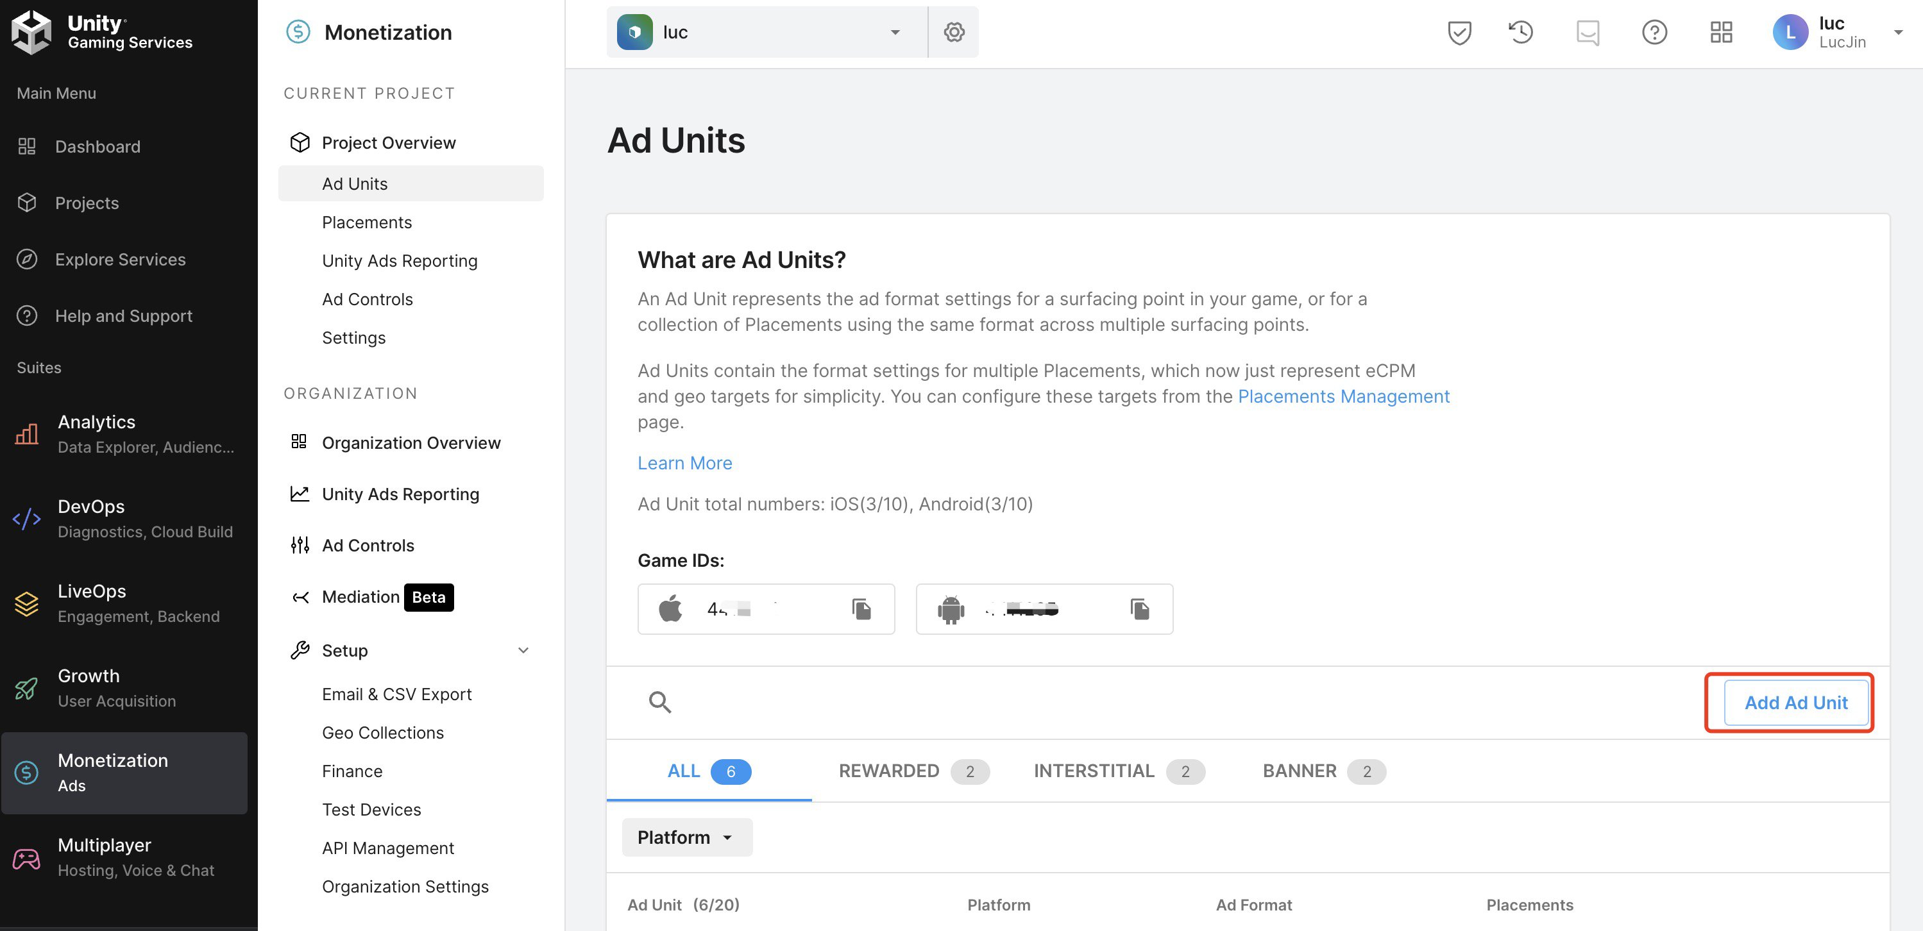Click the Mediation Beta badge

[428, 597]
